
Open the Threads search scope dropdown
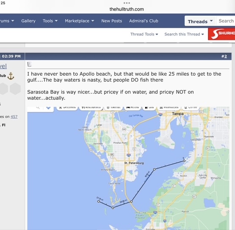pyautogui.click(x=200, y=22)
